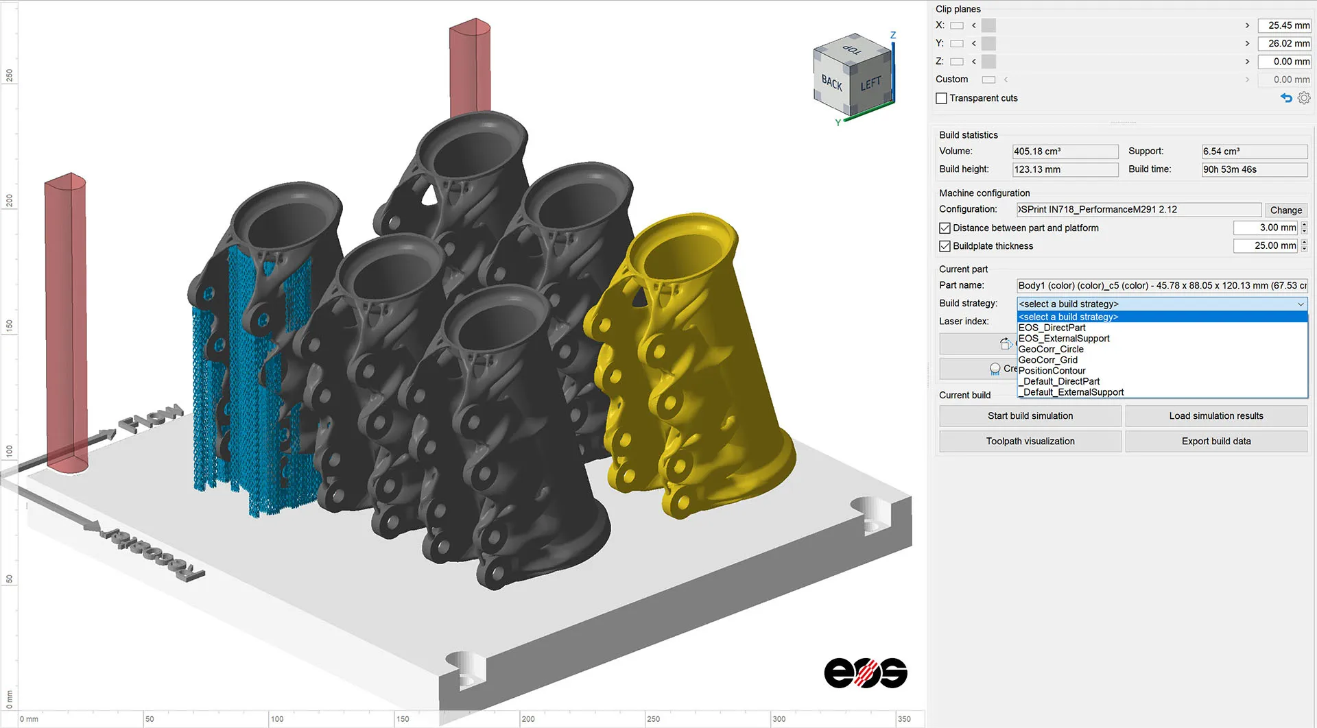The image size is (1317, 728).
Task: Select EOS_DirectPart build strategy
Action: point(1052,328)
